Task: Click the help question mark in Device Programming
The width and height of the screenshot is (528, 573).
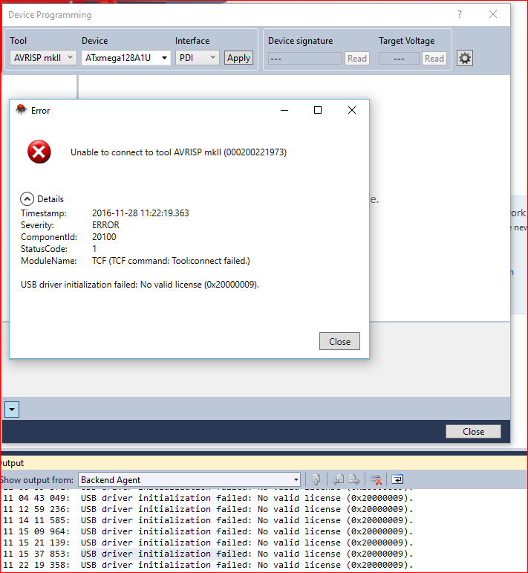Action: (460, 14)
